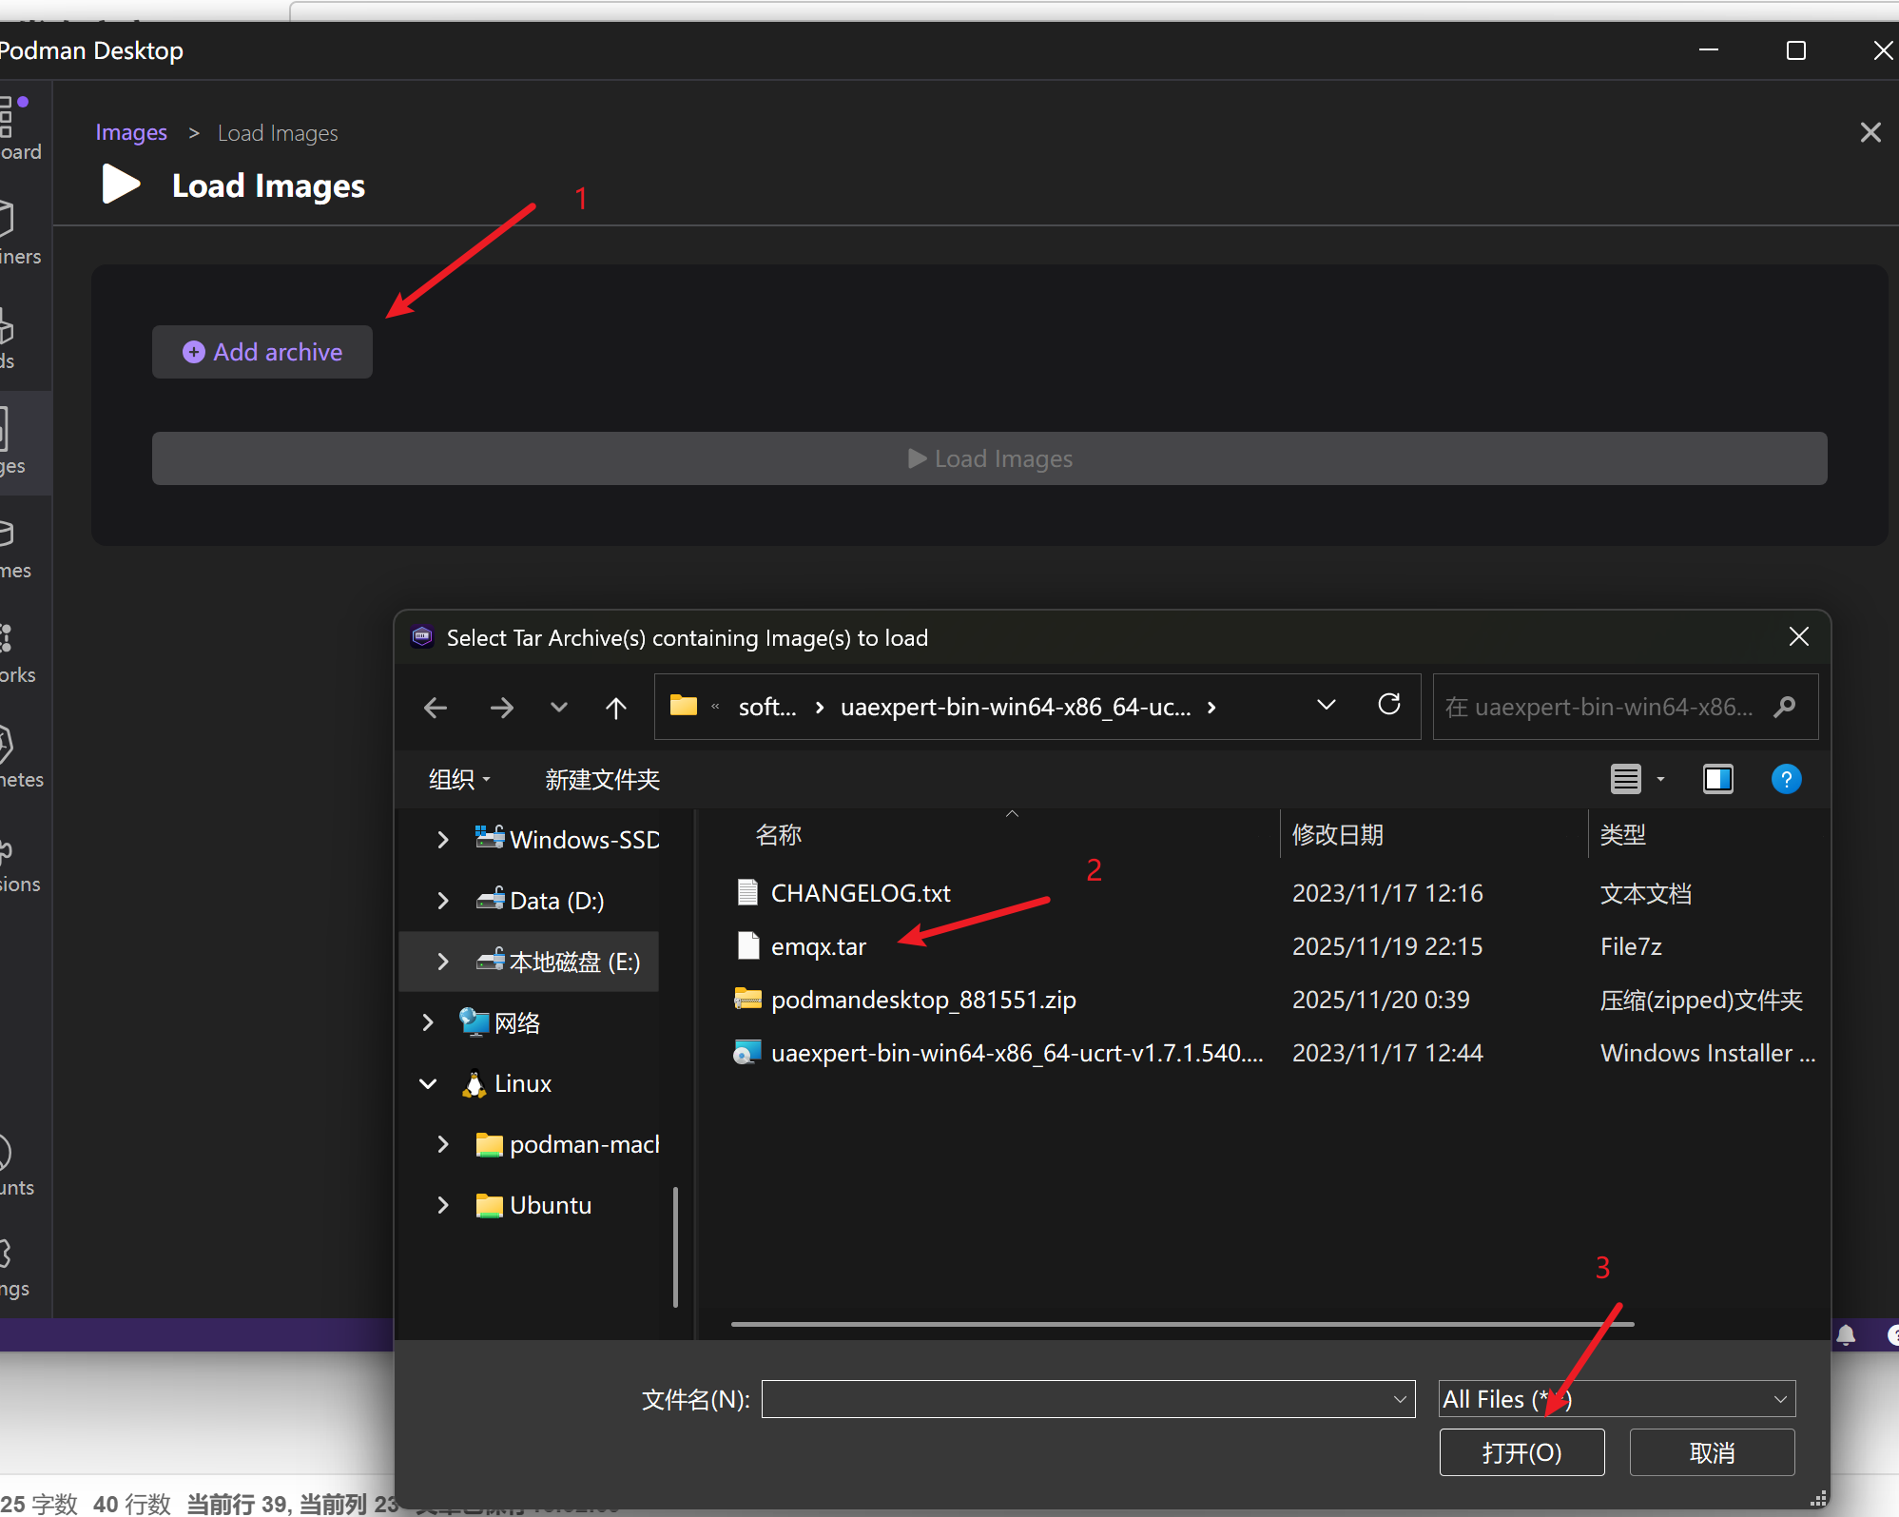
Task: Expand the Data (D:) drive
Action: [442, 901]
